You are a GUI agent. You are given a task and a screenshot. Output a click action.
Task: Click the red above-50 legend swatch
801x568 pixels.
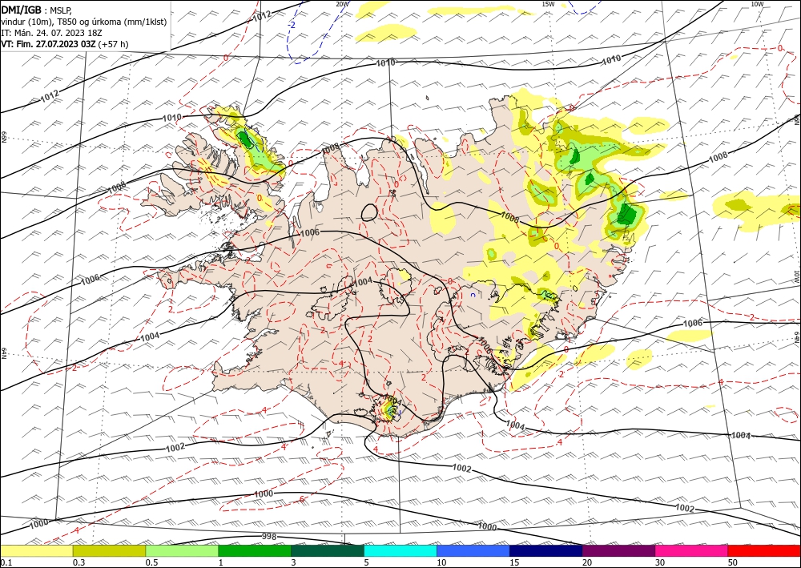[764, 551]
